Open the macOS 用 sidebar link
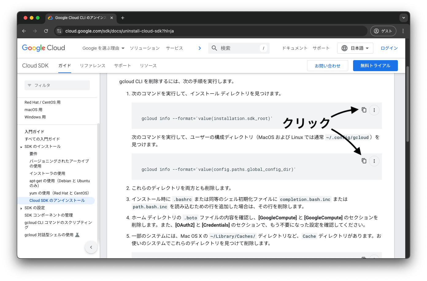The height and width of the screenshot is (281, 427). coord(33,110)
